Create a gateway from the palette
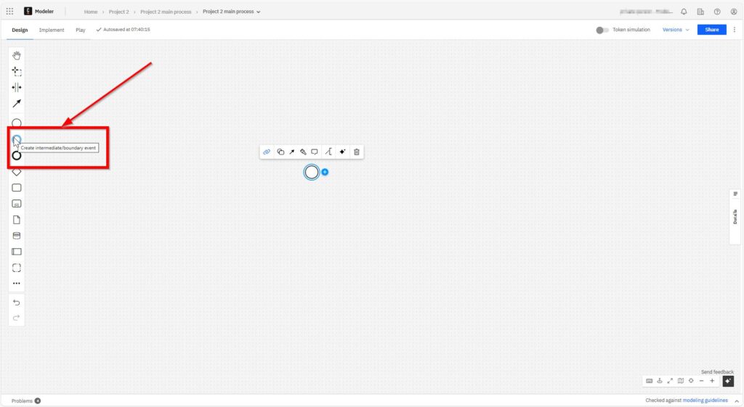The image size is (744, 407). click(x=17, y=172)
